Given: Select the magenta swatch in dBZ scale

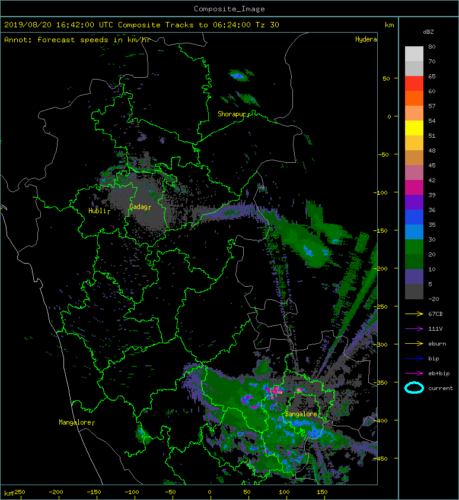Looking at the screenshot, I should click(414, 188).
